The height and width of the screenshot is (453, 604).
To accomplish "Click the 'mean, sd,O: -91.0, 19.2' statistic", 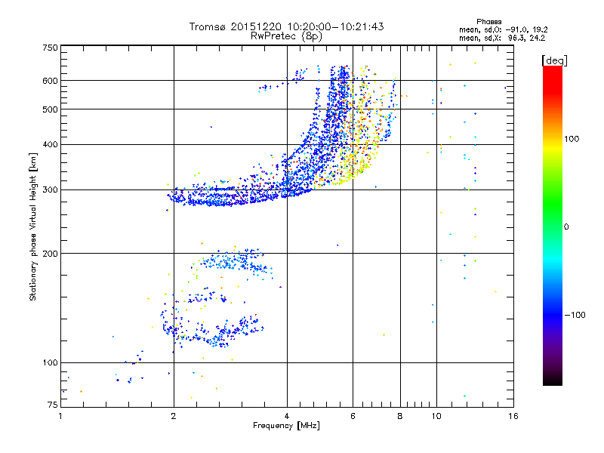I will 504,29.
